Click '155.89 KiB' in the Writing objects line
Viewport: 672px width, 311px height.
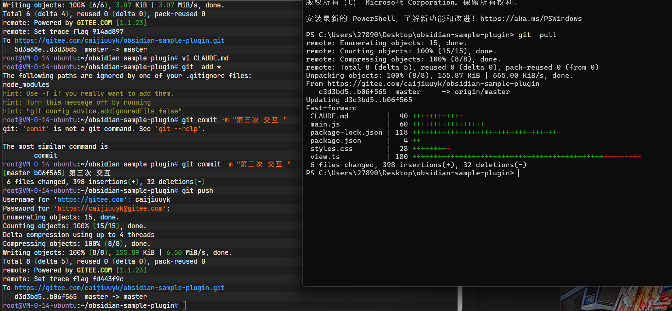coord(135,253)
